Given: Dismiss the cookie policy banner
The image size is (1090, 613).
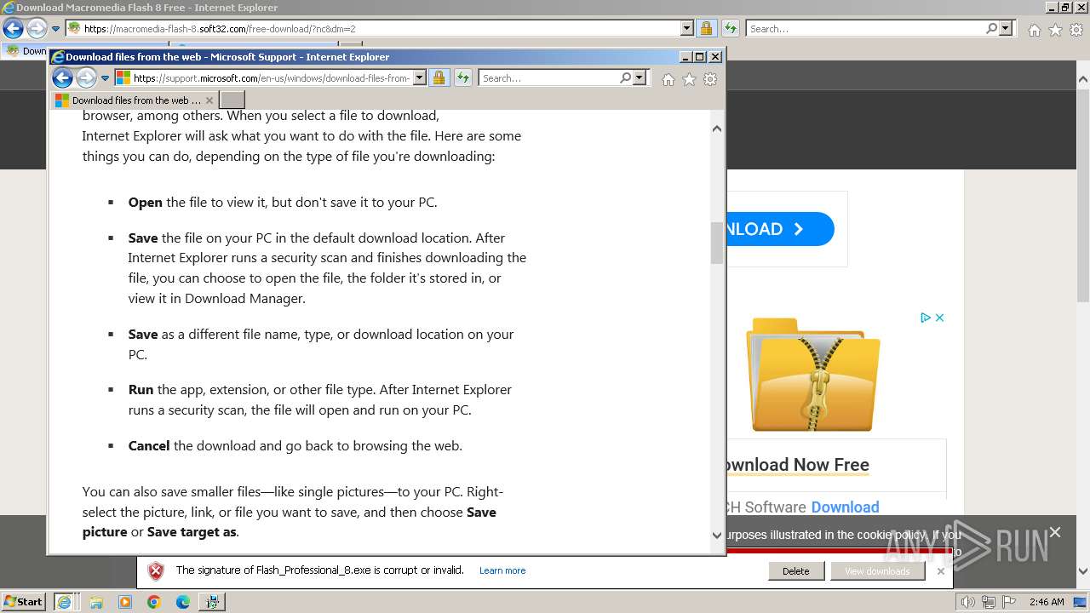Looking at the screenshot, I should click(1055, 532).
